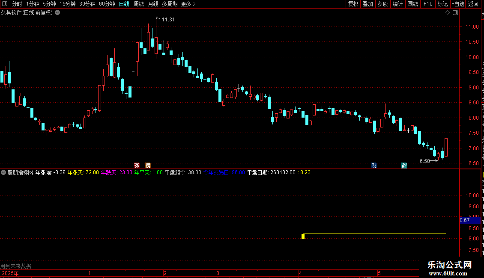Screen dimensions: 484x278
Task: Click the 年跌天: 23.00 value
Action: [117, 173]
